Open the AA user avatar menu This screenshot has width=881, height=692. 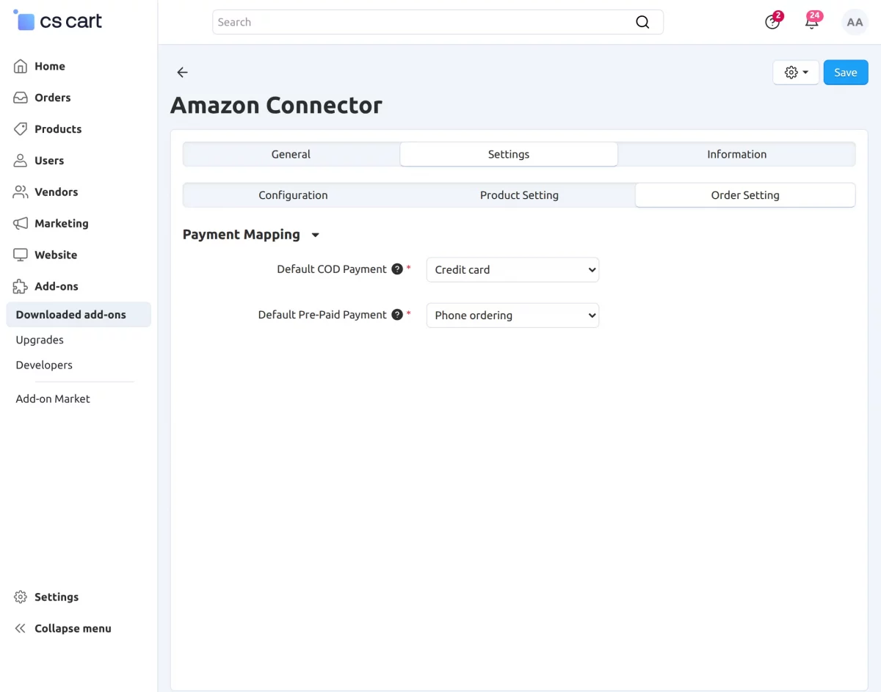tap(855, 22)
